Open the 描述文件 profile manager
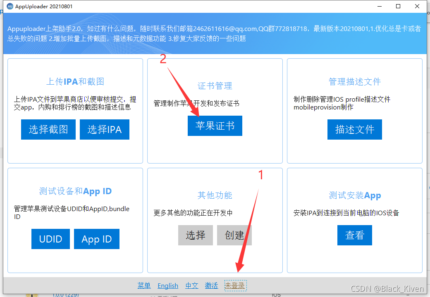 pyautogui.click(x=355, y=129)
